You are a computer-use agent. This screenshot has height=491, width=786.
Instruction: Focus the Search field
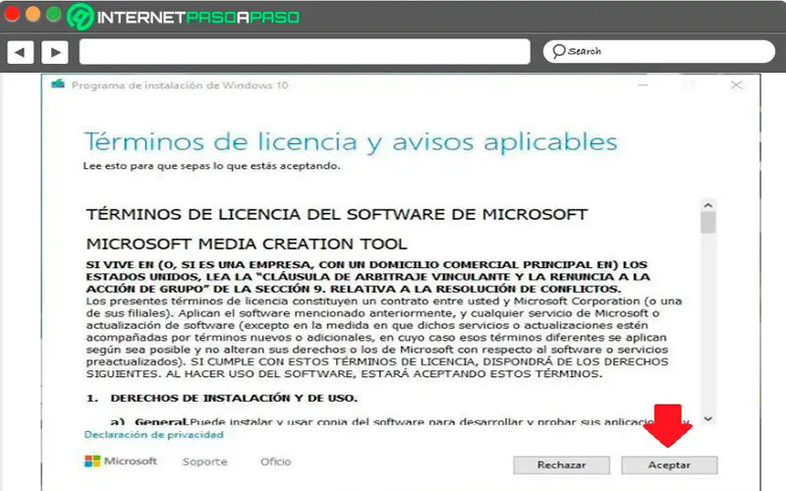pos(658,52)
